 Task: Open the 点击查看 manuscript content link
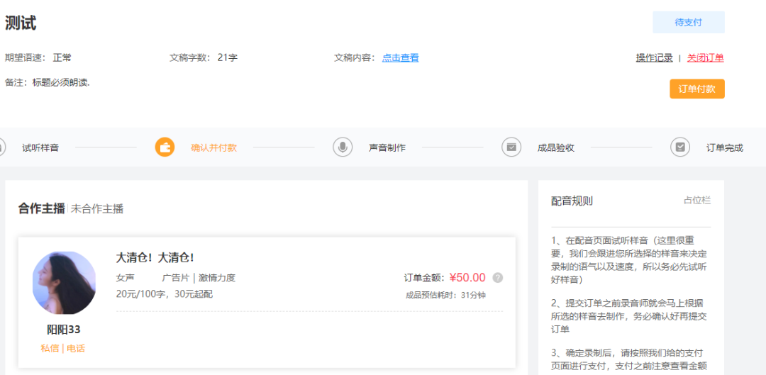click(400, 58)
